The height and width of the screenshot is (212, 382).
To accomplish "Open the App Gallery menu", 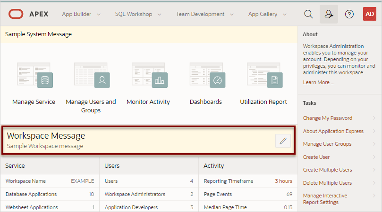I will [263, 14].
